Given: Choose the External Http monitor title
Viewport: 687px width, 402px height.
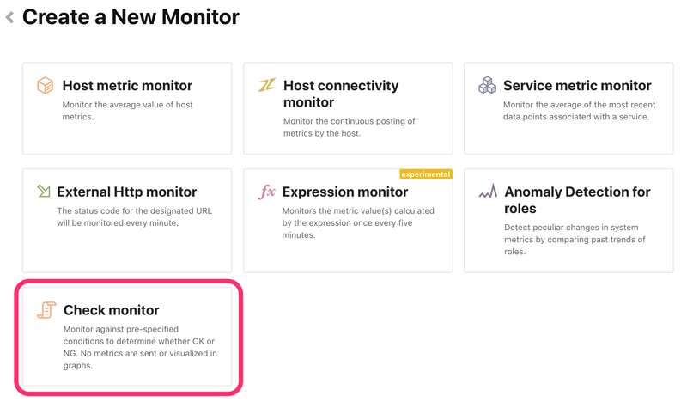Looking at the screenshot, I should point(126,192).
